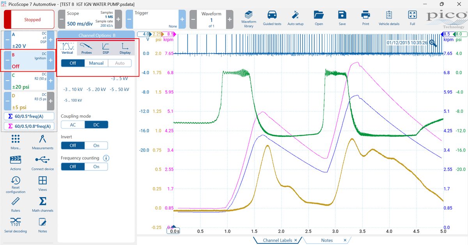The height and width of the screenshot is (245, 468).
Task: Click Reset configuration
Action: [x=16, y=185]
